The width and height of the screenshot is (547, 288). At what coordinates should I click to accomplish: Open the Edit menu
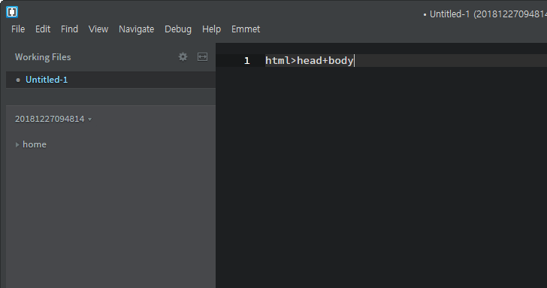coord(43,29)
